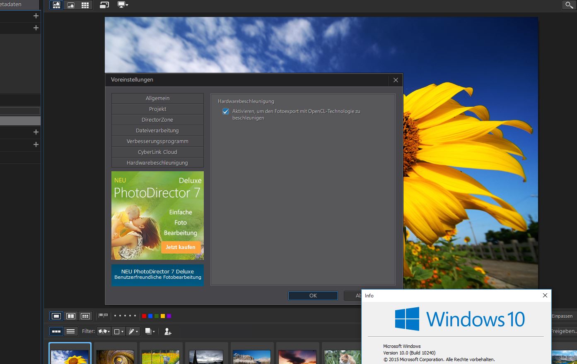Open the magnifier search icon
Screen dimensions: 577x364
(569, 5)
